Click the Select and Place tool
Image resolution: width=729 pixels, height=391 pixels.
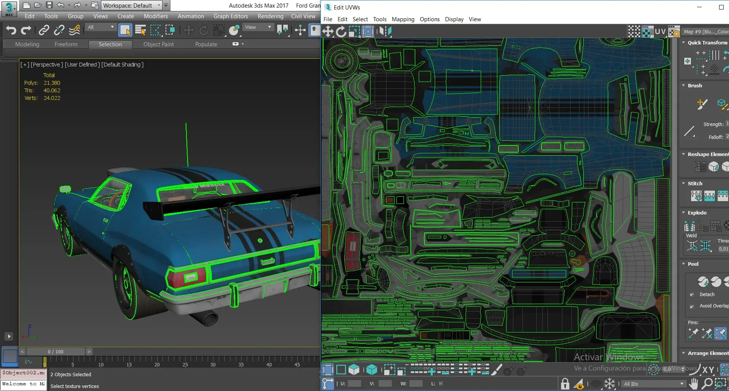tap(234, 30)
